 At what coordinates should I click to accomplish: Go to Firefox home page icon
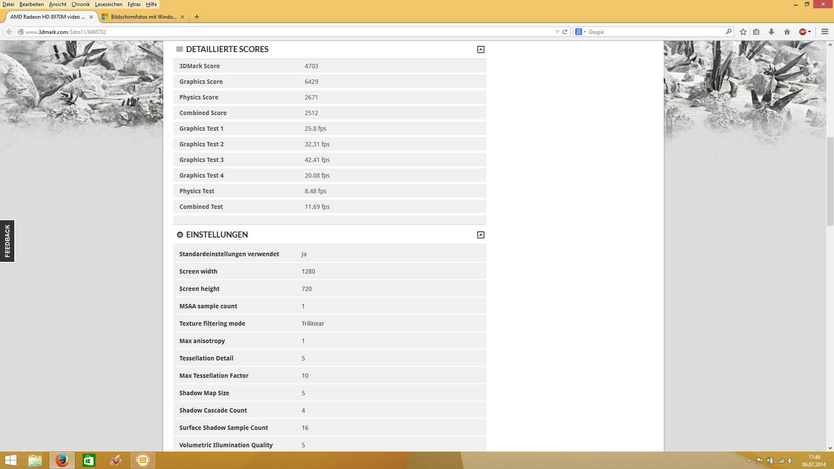(787, 32)
